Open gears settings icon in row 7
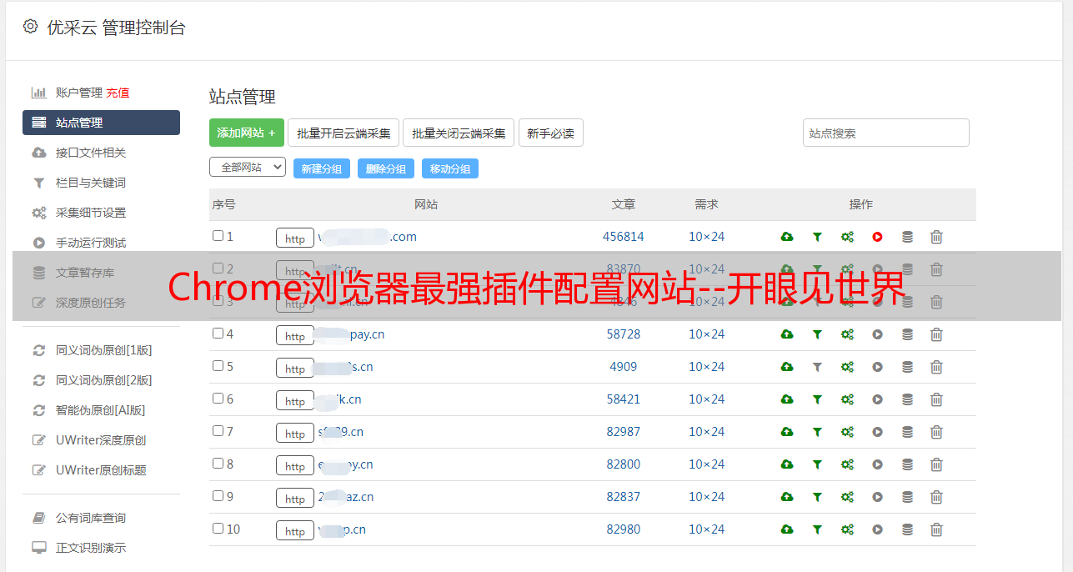The width and height of the screenshot is (1073, 572). (x=847, y=432)
